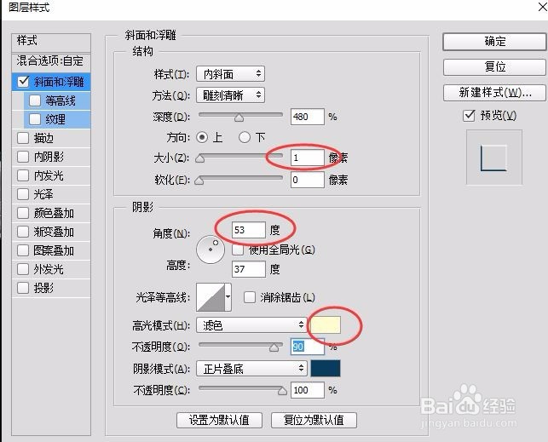This screenshot has height=442, width=548.
Task: Enable the 内阴影 checkbox
Action: [23, 157]
